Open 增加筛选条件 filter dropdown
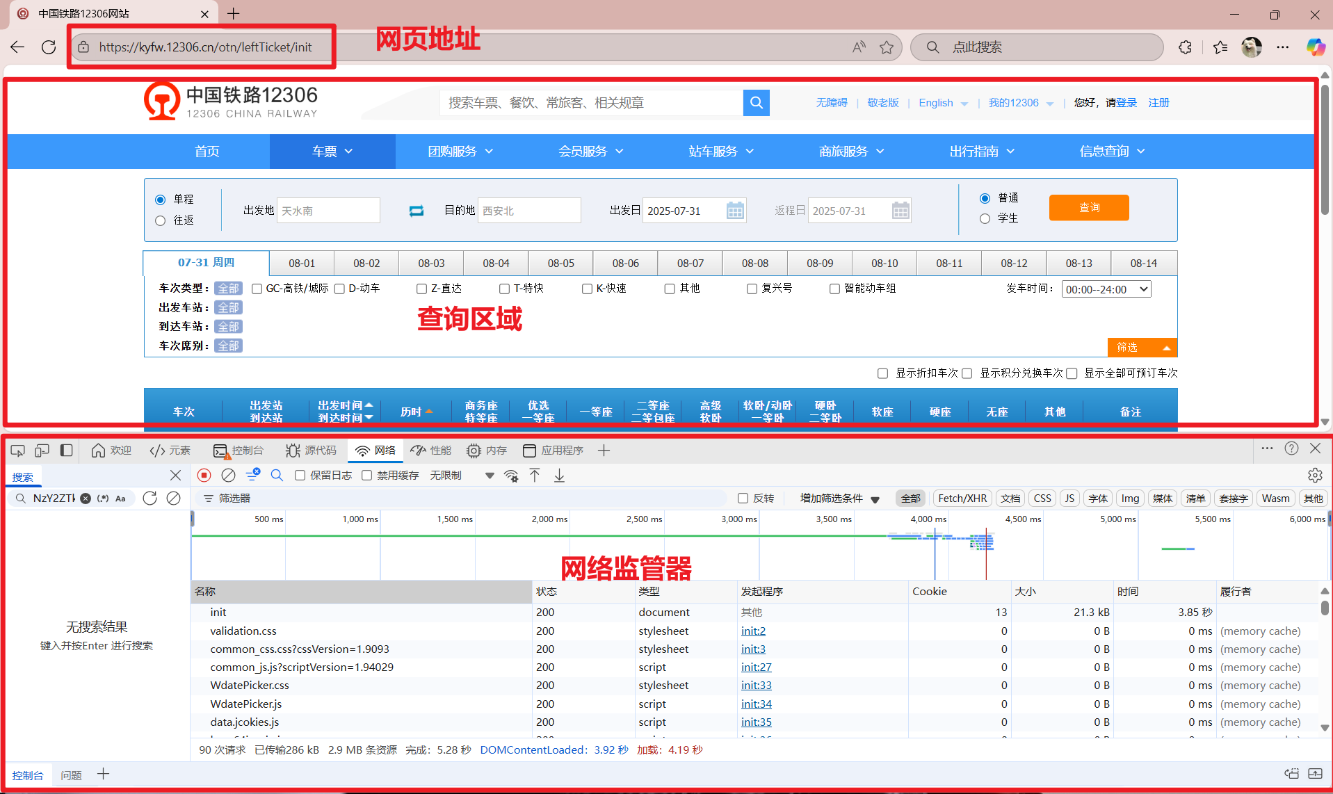The height and width of the screenshot is (794, 1333). pos(840,499)
